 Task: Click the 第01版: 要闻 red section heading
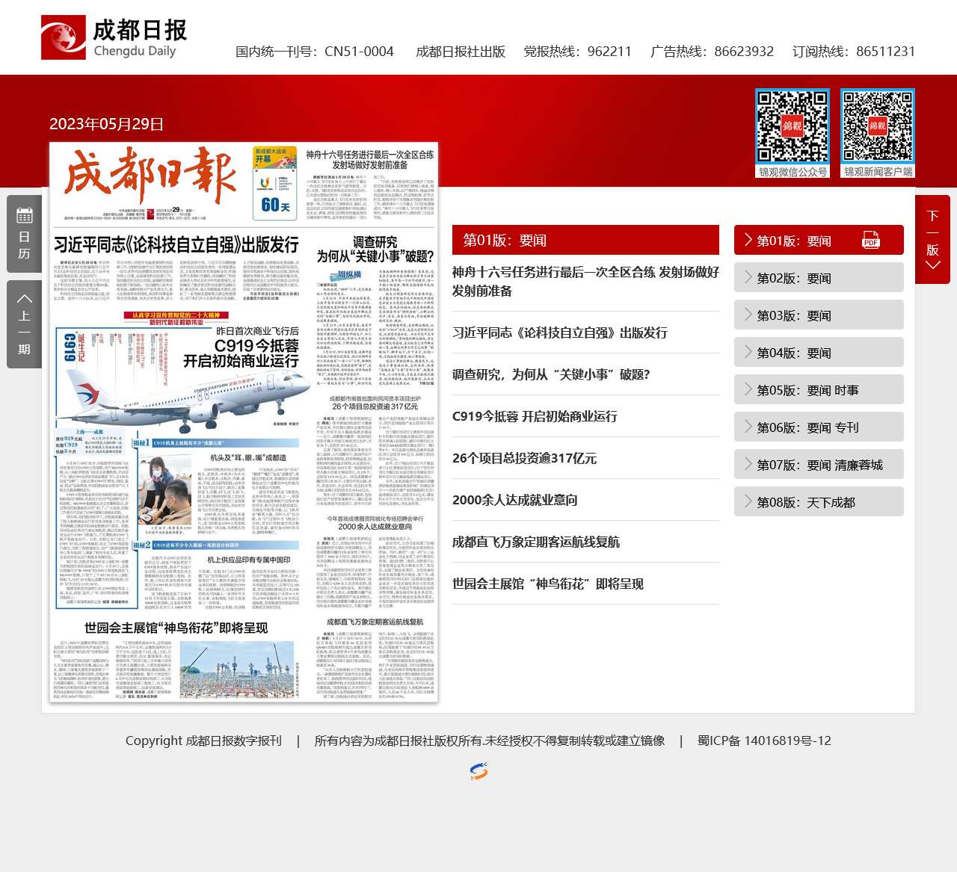585,240
